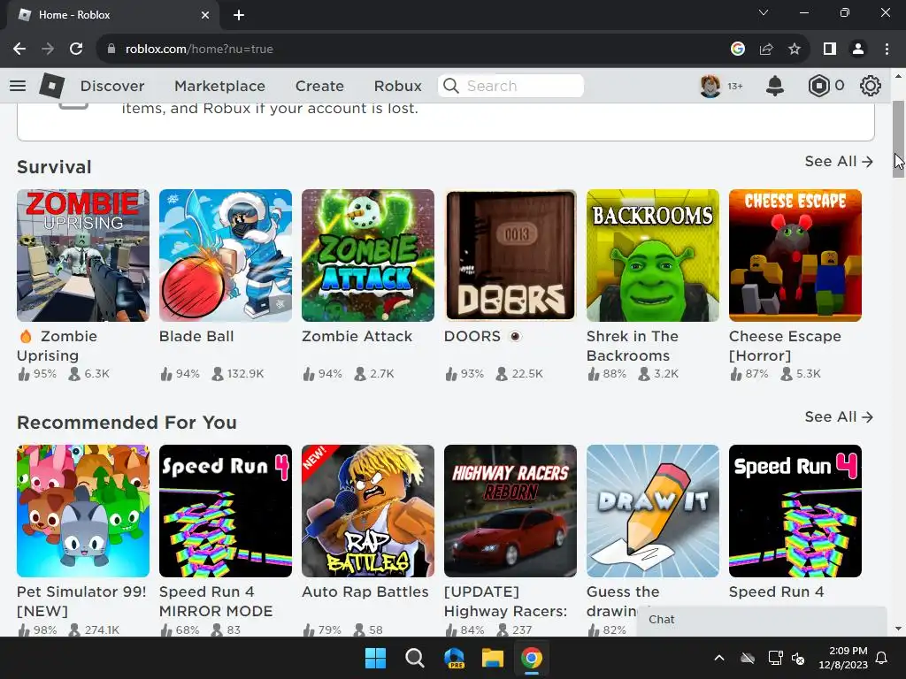The height and width of the screenshot is (679, 906).
Task: Open the hamburger navigation menu
Action: tap(18, 86)
